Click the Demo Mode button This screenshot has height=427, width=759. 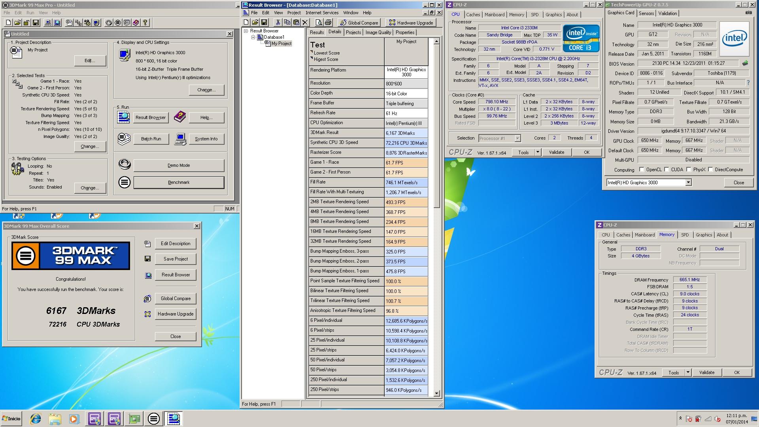[179, 165]
